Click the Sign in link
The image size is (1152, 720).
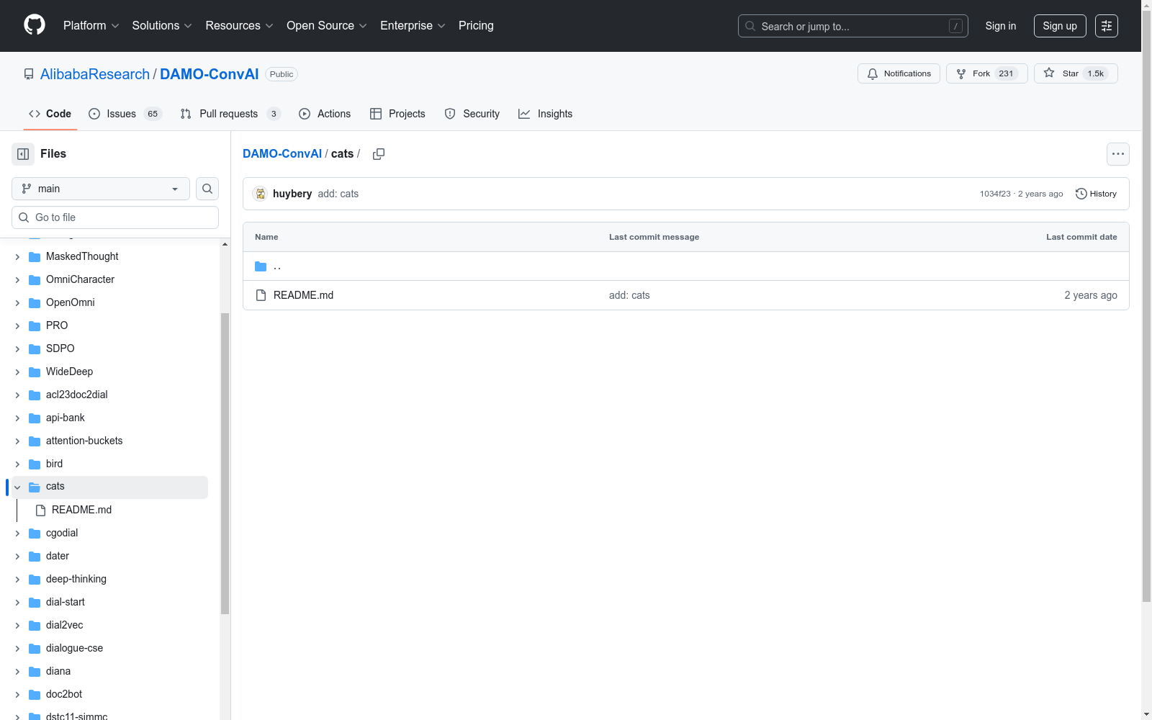1001,26
